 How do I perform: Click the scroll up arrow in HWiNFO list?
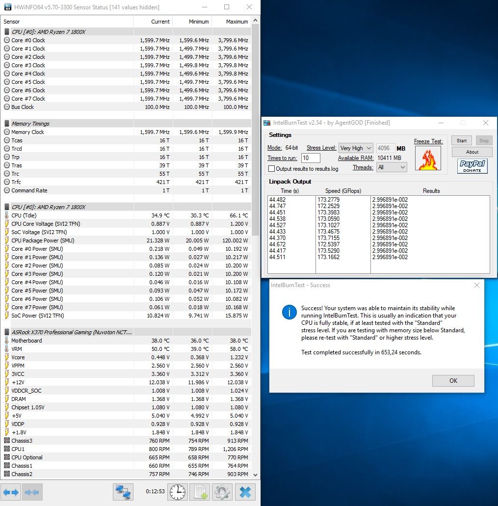(x=256, y=20)
